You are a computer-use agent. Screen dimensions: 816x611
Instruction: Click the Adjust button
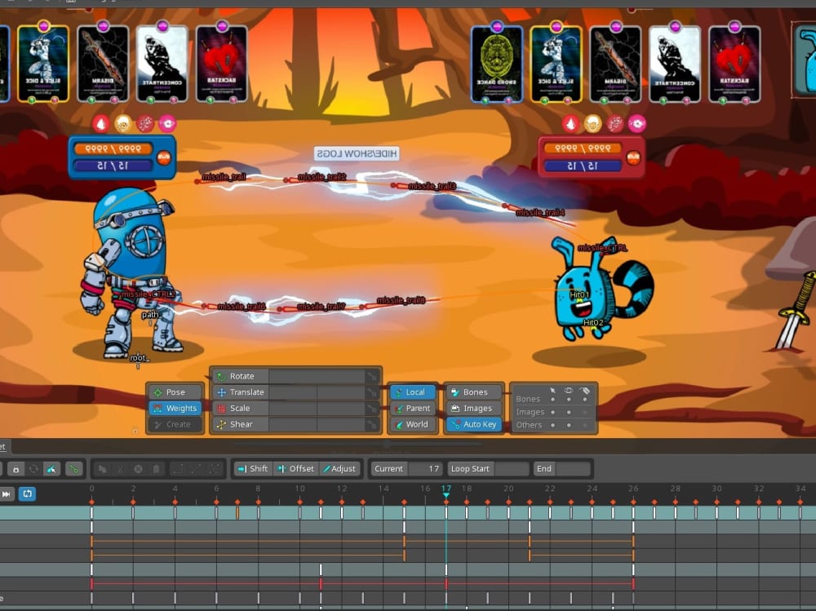click(x=339, y=469)
